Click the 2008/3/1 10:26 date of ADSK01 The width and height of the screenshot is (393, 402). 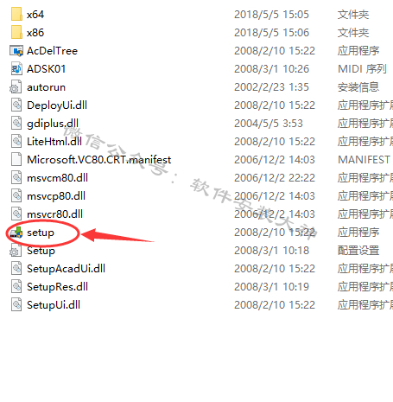(x=271, y=69)
